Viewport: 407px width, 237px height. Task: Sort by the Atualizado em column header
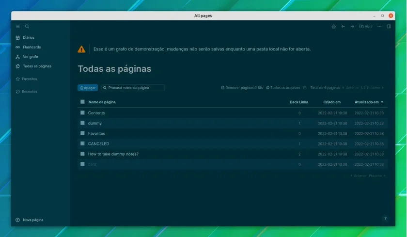pyautogui.click(x=369, y=102)
